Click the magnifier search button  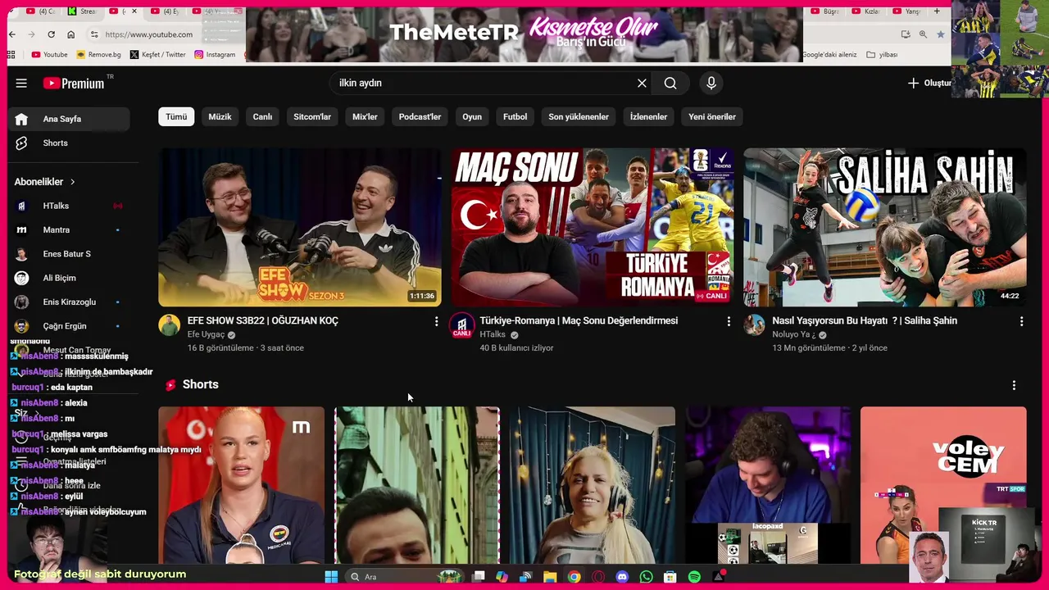(x=670, y=83)
